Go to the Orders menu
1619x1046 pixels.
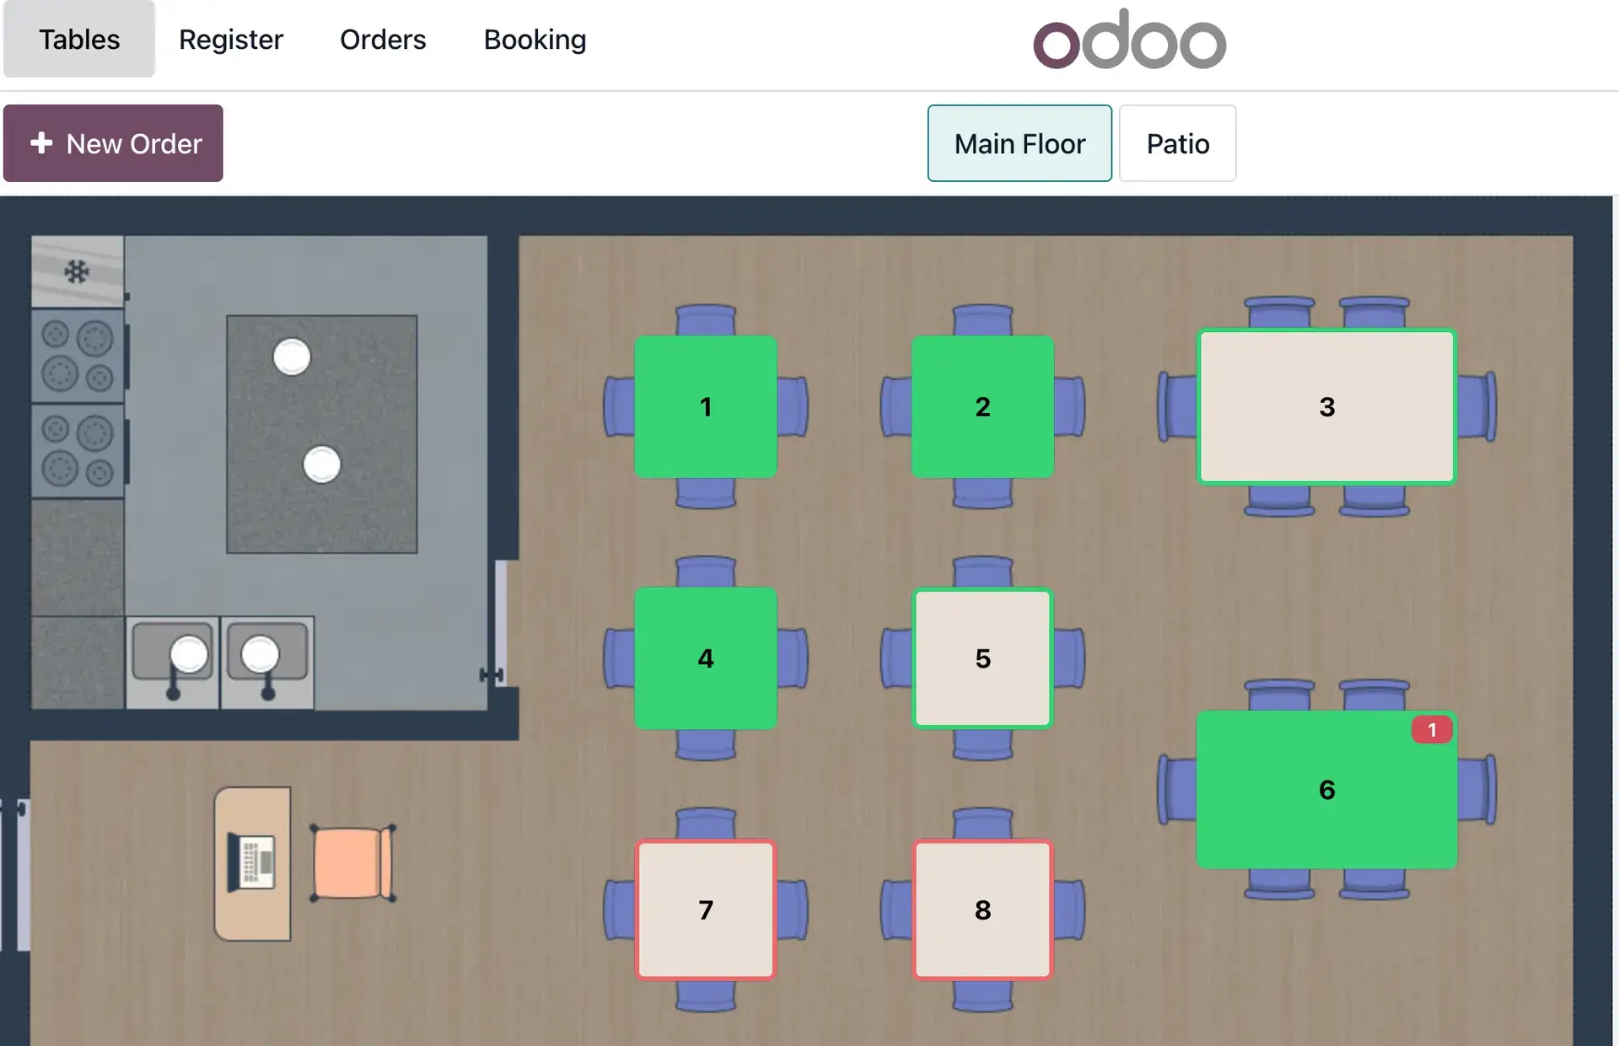383,40
